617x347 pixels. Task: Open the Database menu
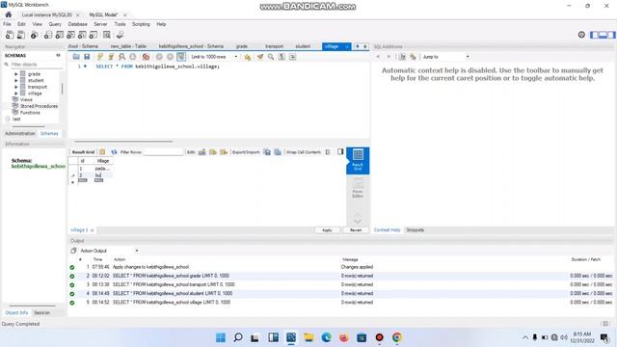click(x=77, y=24)
